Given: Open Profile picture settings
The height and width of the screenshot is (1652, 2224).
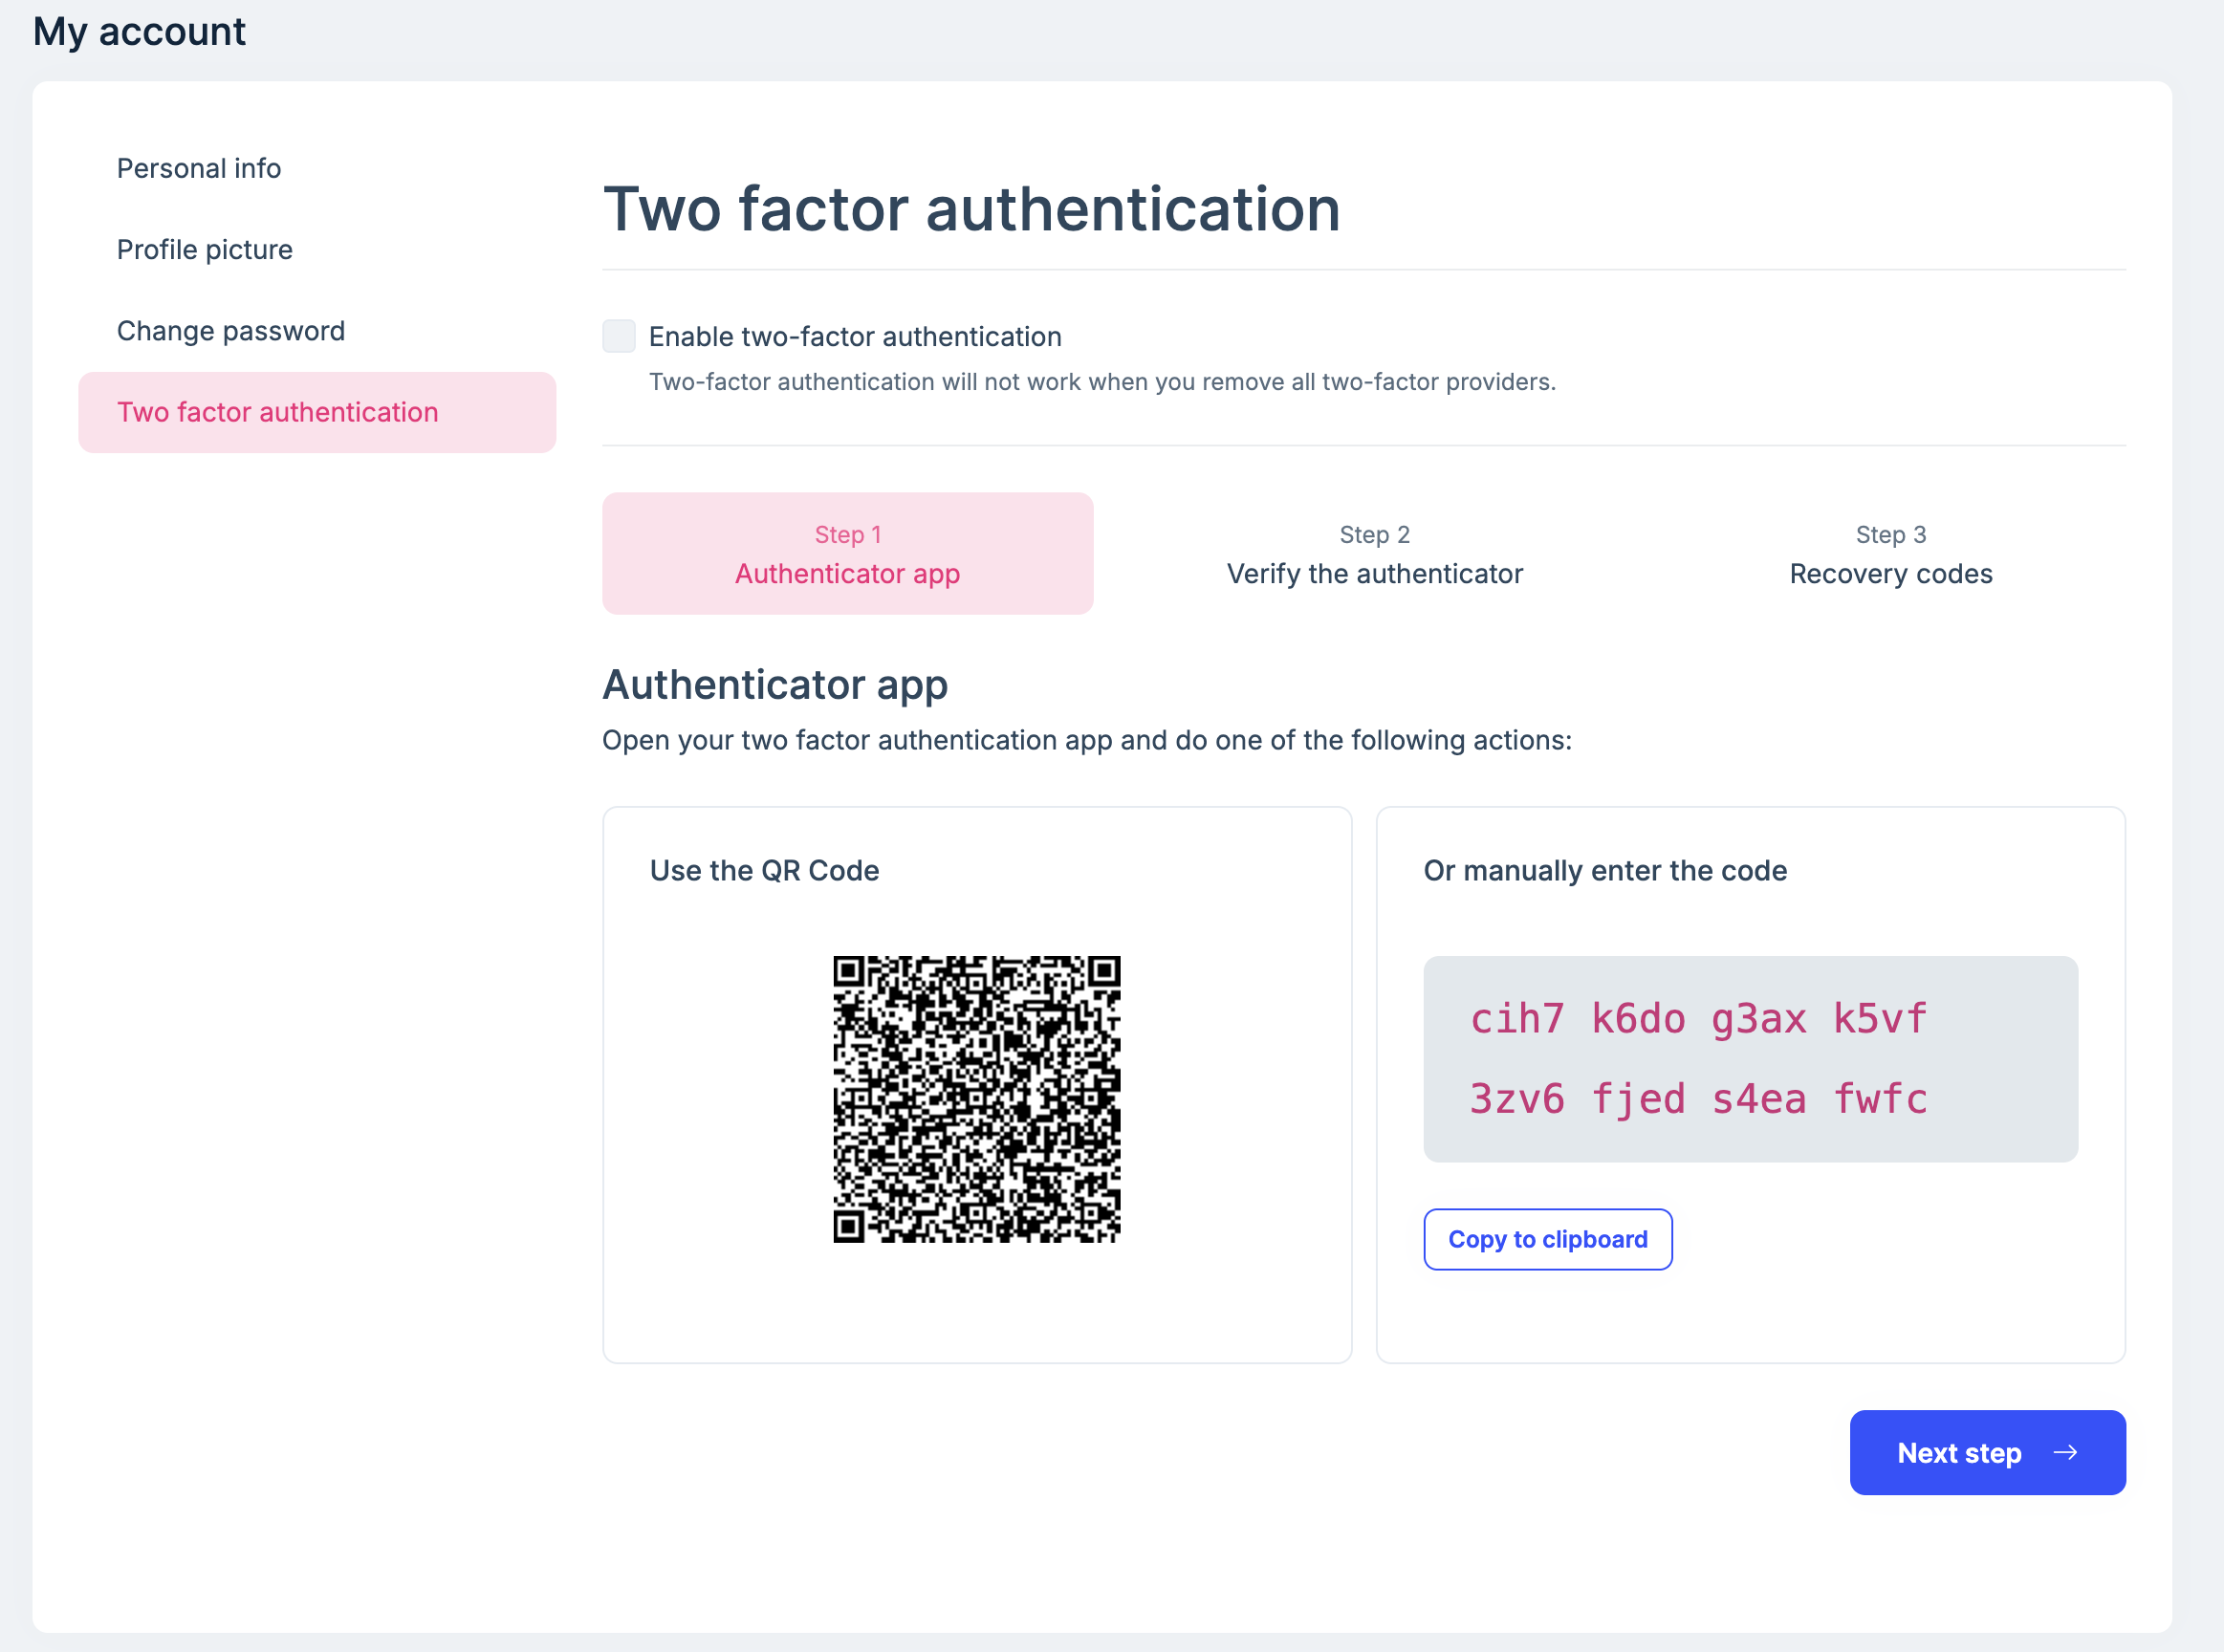Looking at the screenshot, I should 205,249.
